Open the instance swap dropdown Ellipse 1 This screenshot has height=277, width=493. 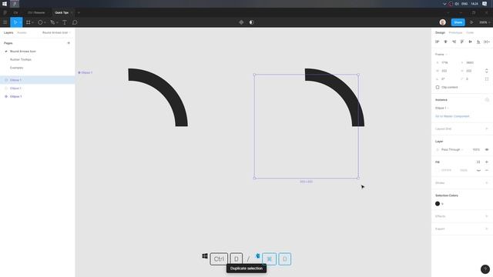coord(442,108)
